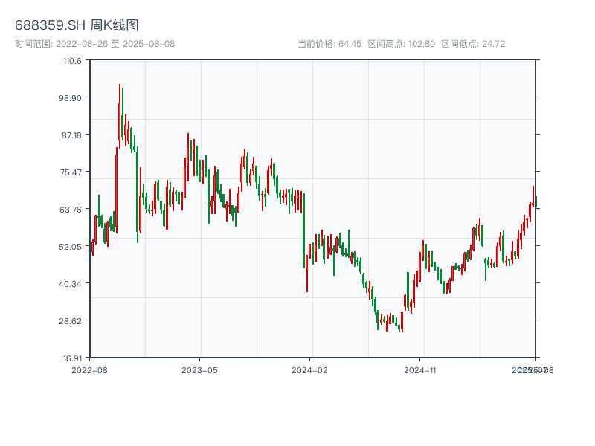Click the 区间低点 24.72 label

(473, 44)
